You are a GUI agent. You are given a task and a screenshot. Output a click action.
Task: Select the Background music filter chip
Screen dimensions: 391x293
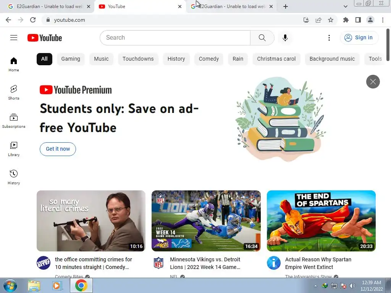(x=332, y=59)
